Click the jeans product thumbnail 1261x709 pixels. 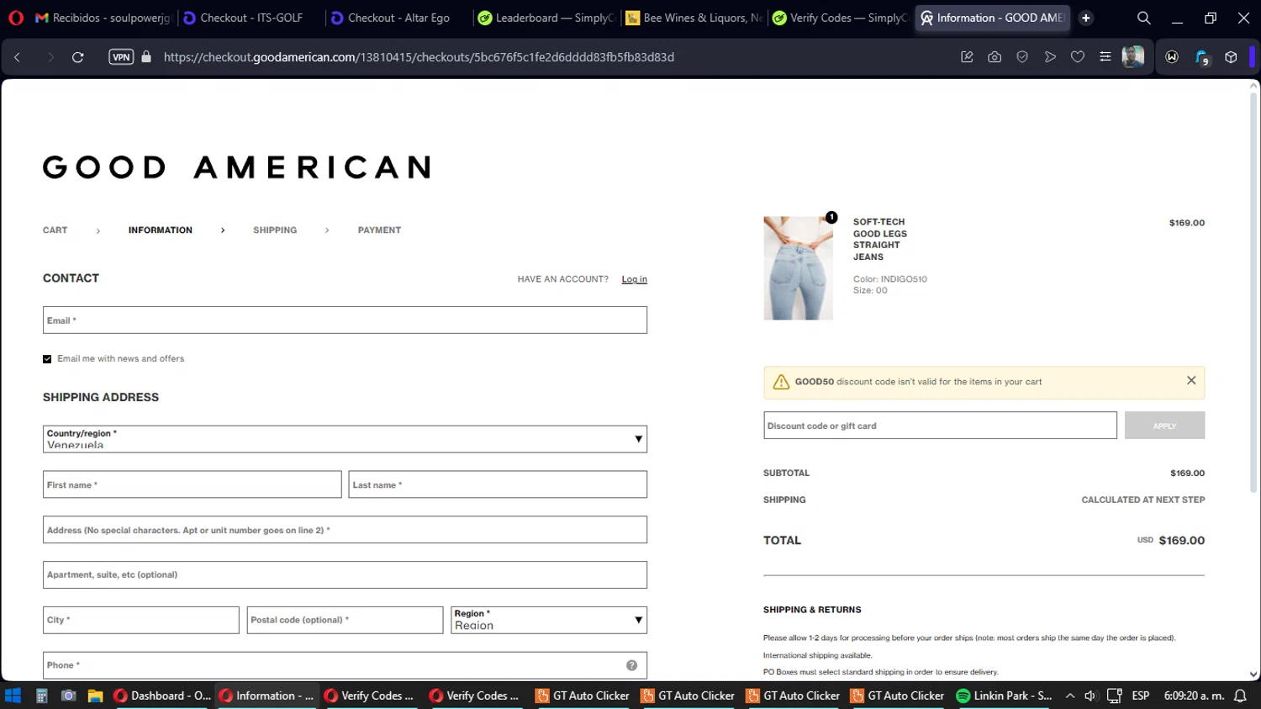tap(798, 268)
